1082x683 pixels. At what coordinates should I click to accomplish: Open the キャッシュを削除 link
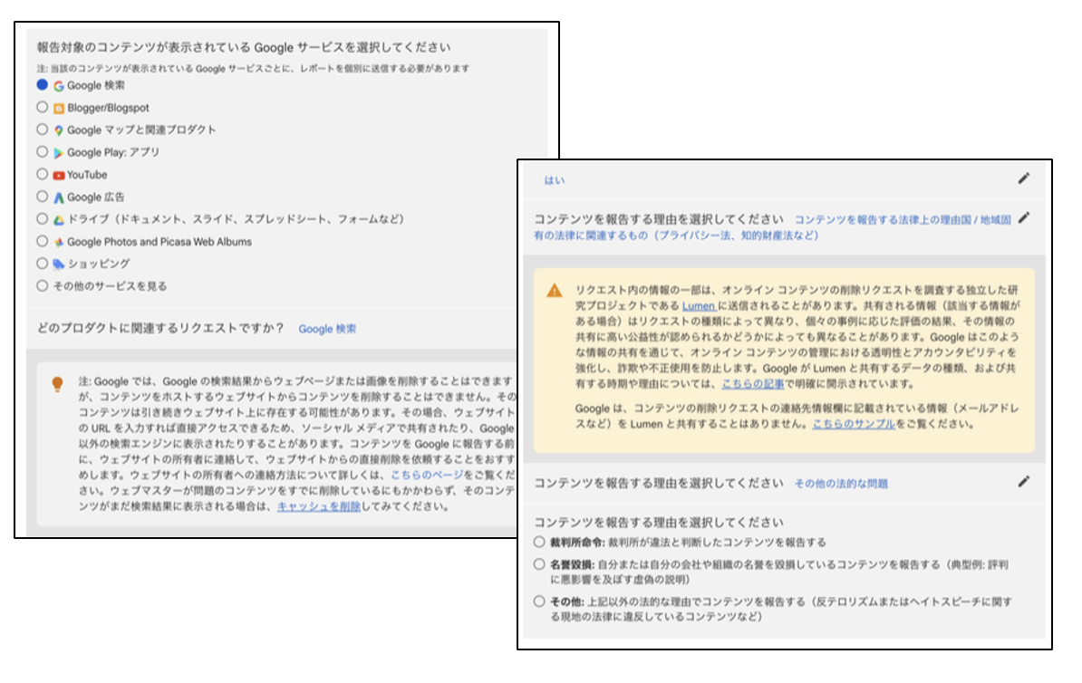(x=319, y=506)
